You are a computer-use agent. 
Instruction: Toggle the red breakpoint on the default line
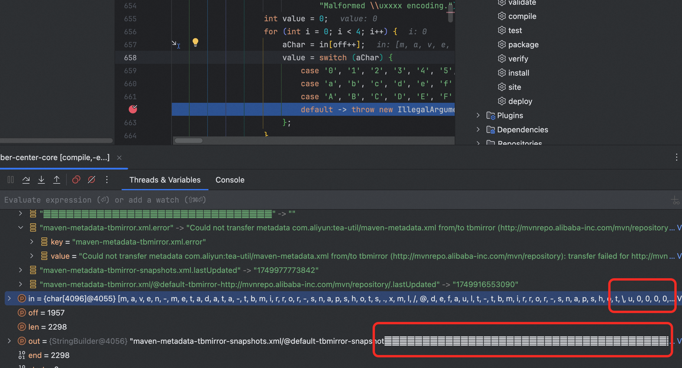(x=133, y=109)
